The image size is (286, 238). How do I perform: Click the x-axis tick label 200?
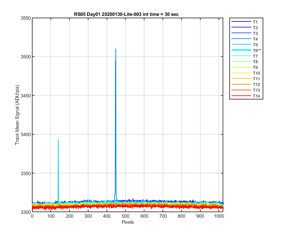pos(70,216)
